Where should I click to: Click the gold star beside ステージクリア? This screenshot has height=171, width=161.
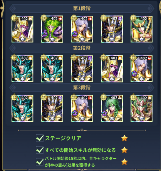tap(124, 138)
